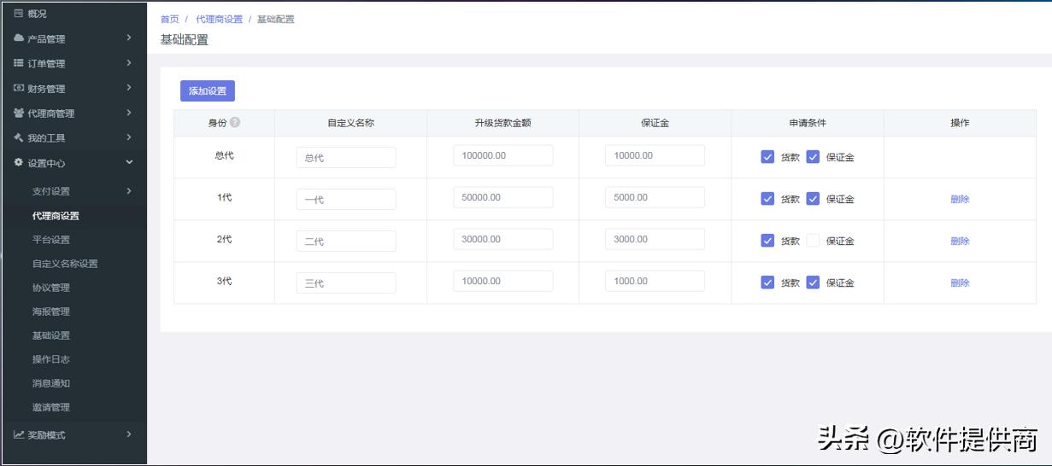Click the custom name field containing 三代
The image size is (1052, 466).
(346, 283)
